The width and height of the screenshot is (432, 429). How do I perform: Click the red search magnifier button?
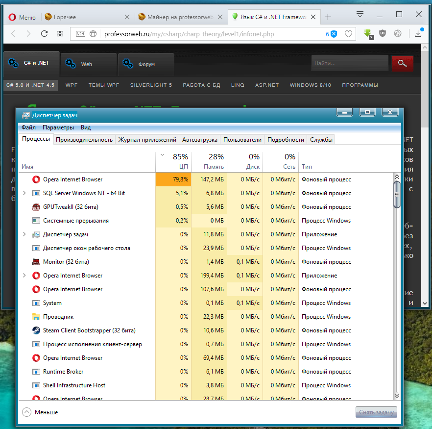click(x=402, y=63)
